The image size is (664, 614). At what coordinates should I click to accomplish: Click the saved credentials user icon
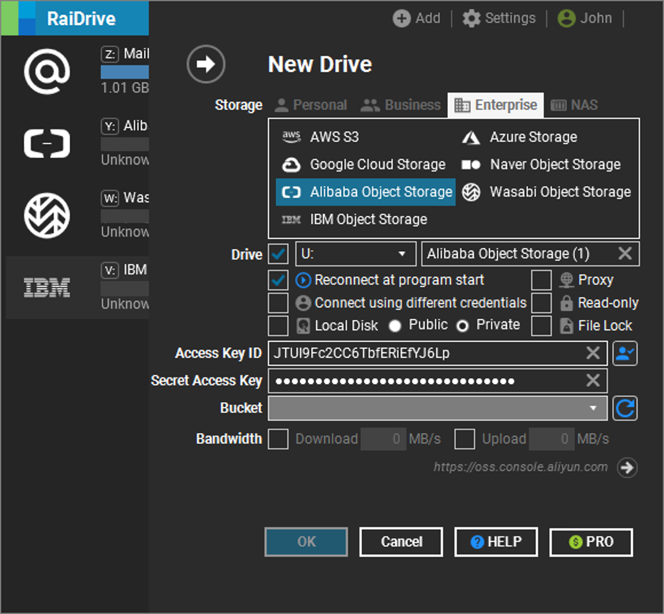[625, 353]
